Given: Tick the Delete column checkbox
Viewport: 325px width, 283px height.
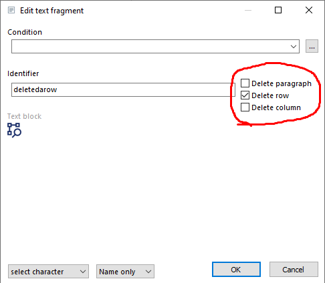Looking at the screenshot, I should [x=245, y=107].
